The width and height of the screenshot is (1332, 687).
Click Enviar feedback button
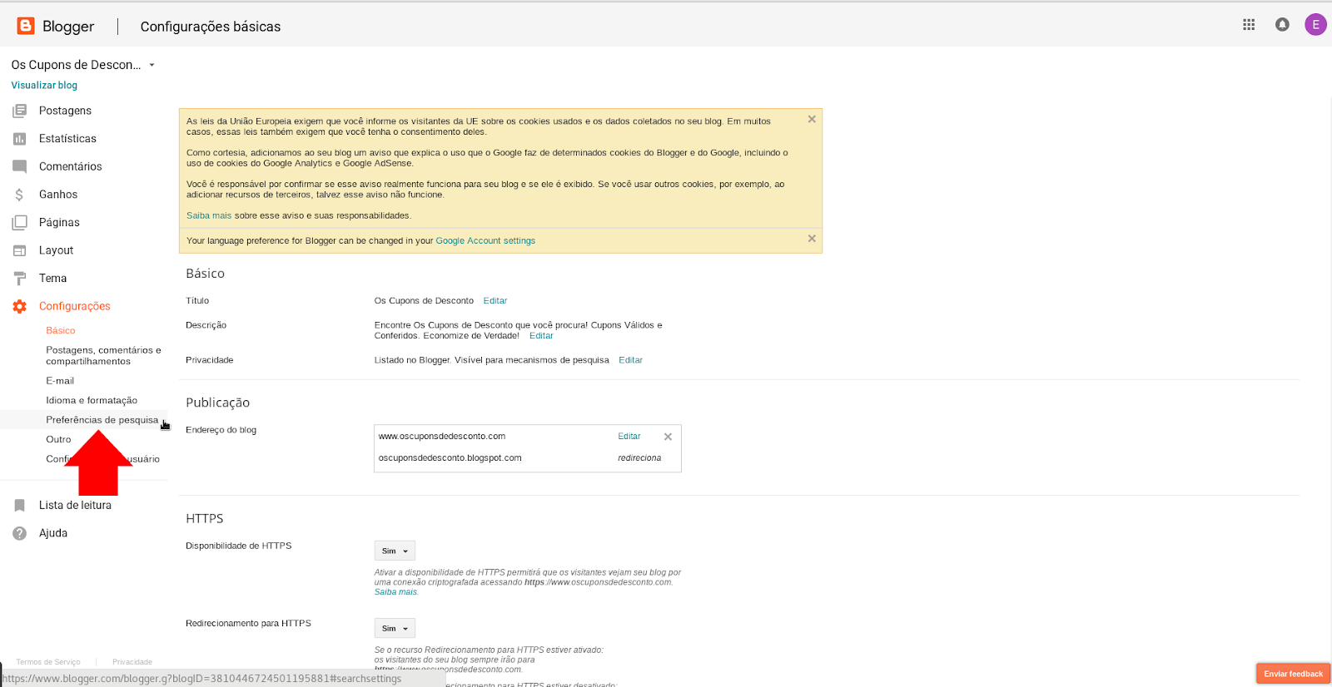pos(1293,674)
